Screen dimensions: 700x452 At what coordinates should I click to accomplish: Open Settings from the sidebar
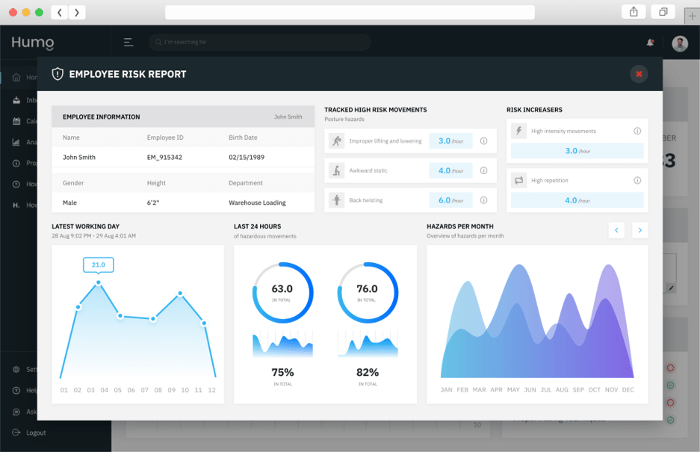[17, 369]
